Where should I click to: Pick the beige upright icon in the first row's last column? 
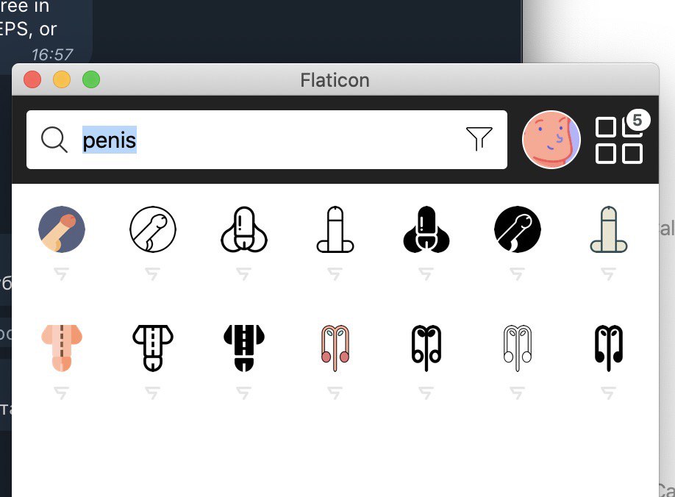point(608,229)
